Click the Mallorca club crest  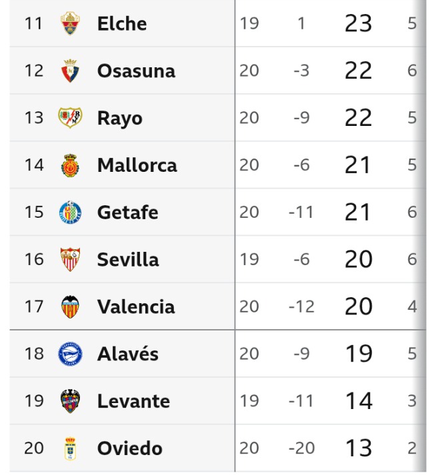point(69,165)
